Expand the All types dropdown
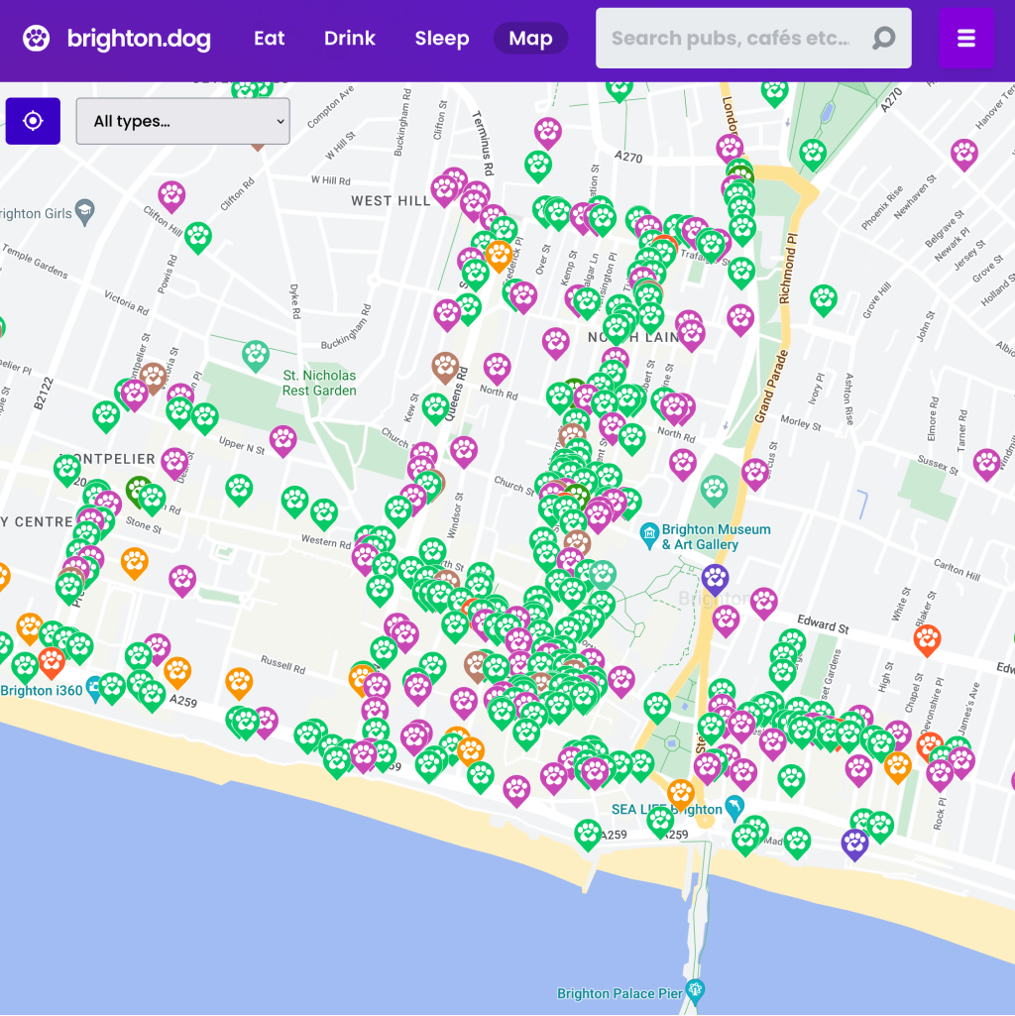The width and height of the screenshot is (1015, 1016). (x=182, y=121)
